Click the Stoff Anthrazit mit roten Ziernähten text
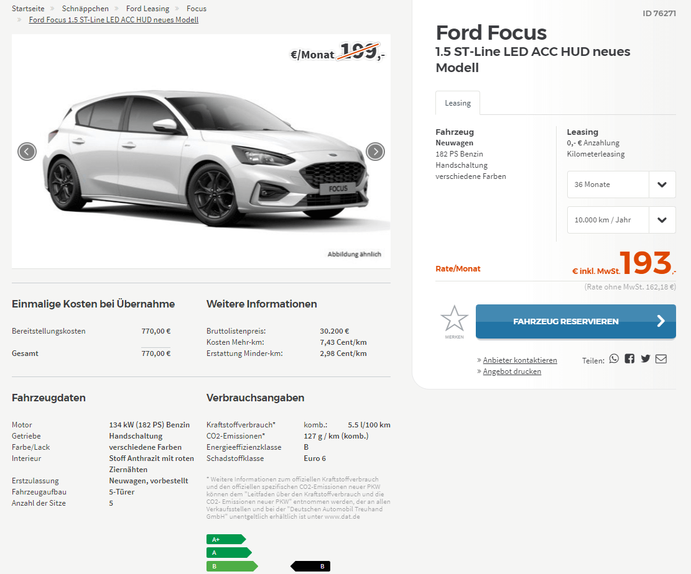The image size is (691, 574). (152, 464)
